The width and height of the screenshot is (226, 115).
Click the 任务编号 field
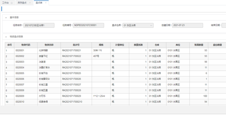(x=88, y=25)
